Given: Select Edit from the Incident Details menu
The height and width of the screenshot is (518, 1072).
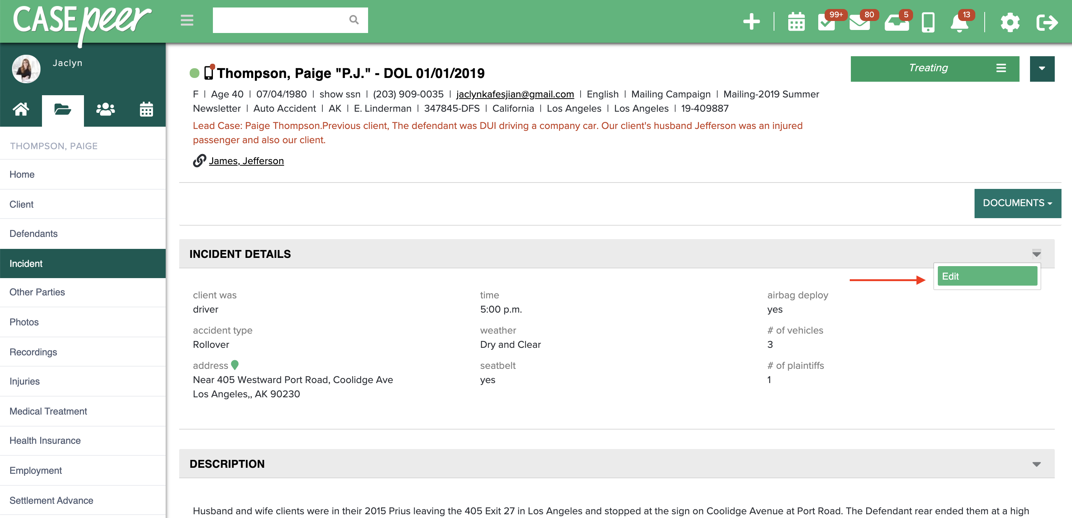Looking at the screenshot, I should (x=987, y=276).
